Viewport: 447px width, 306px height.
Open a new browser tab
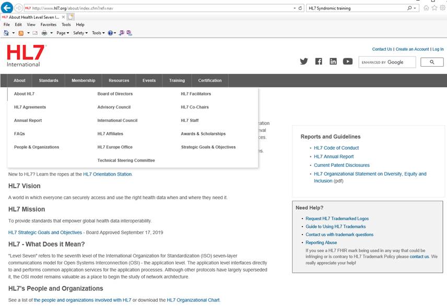click(70, 17)
